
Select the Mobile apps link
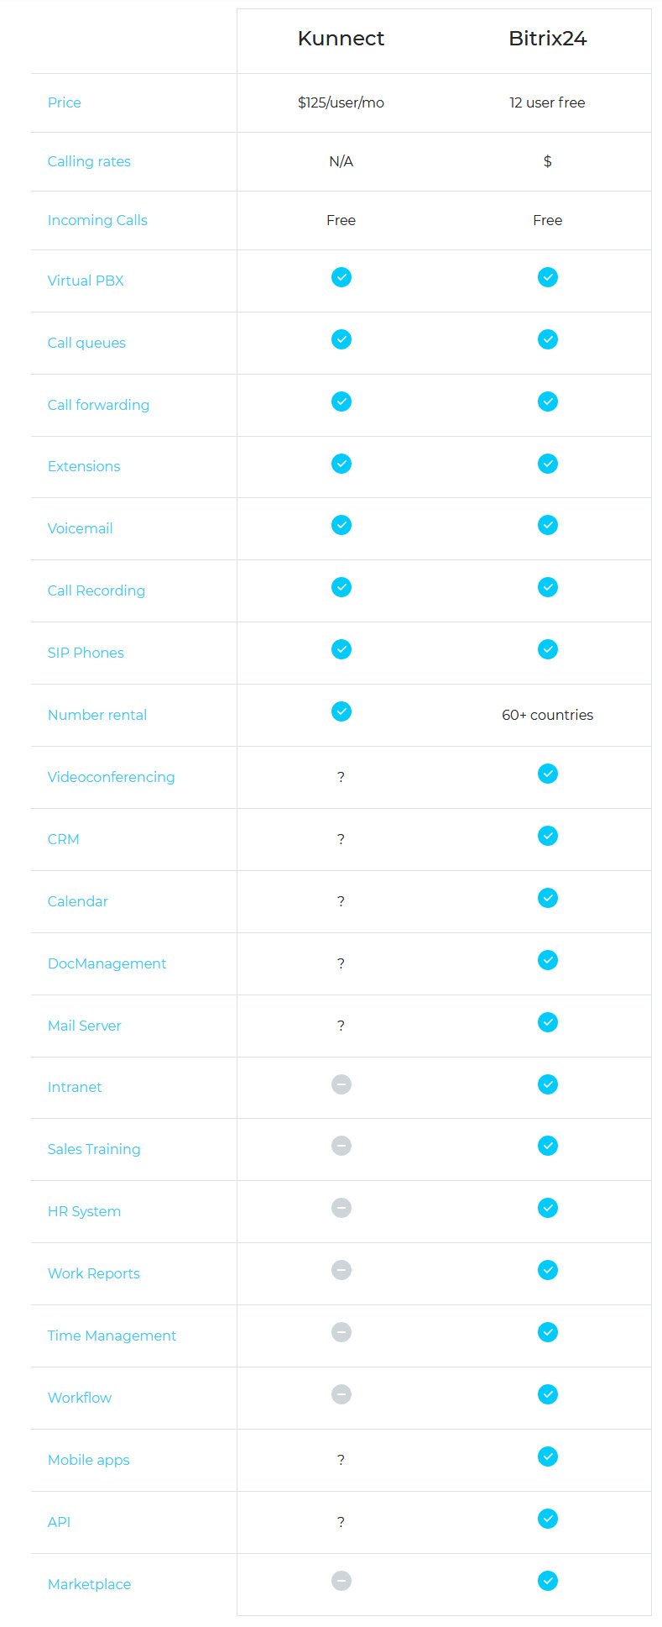pyautogui.click(x=88, y=1460)
